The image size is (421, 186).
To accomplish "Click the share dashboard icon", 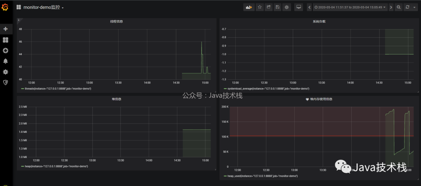I will click(269, 7).
